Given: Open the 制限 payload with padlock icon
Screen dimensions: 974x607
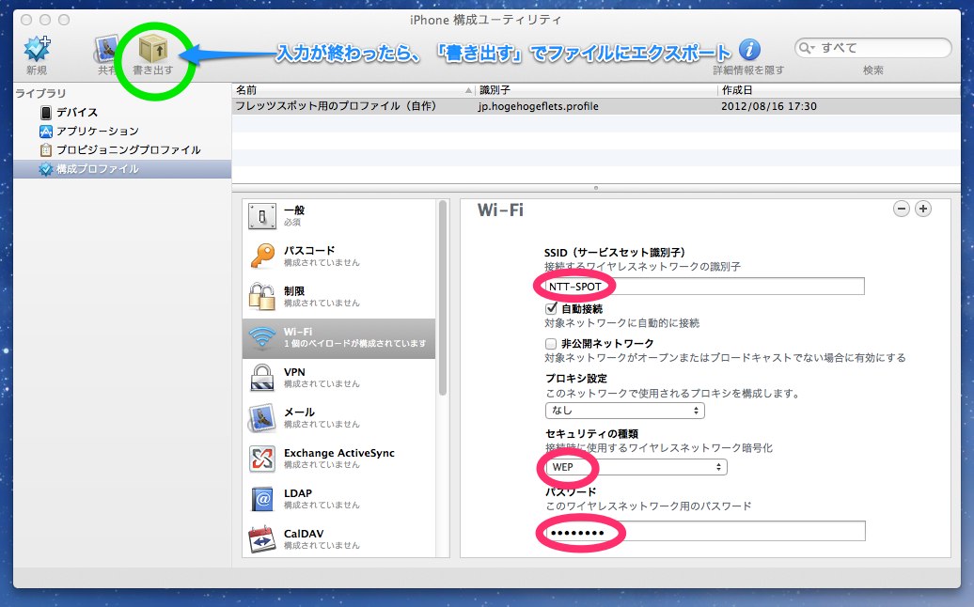Looking at the screenshot, I should [339, 297].
